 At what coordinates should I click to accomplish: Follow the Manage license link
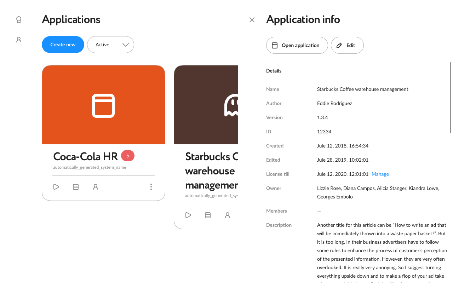(x=380, y=174)
